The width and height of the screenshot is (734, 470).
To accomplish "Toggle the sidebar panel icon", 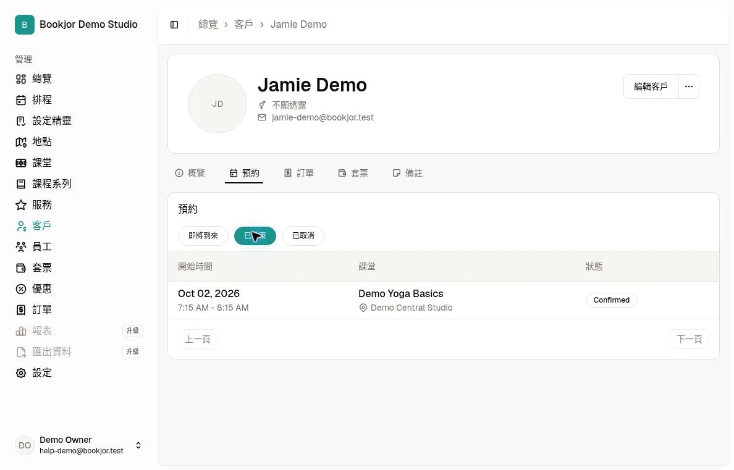I will (x=174, y=25).
